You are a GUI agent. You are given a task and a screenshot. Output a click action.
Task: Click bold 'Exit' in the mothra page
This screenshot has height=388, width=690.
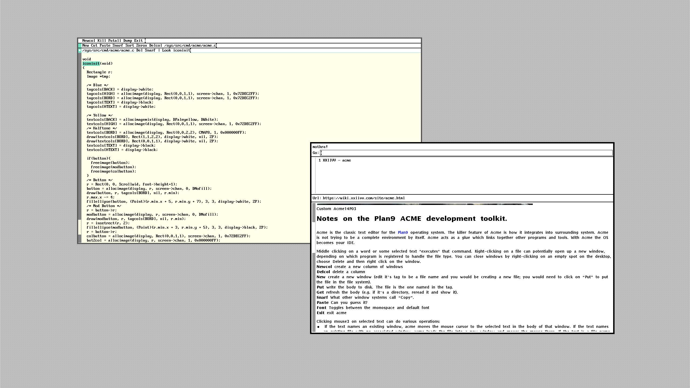(x=320, y=313)
